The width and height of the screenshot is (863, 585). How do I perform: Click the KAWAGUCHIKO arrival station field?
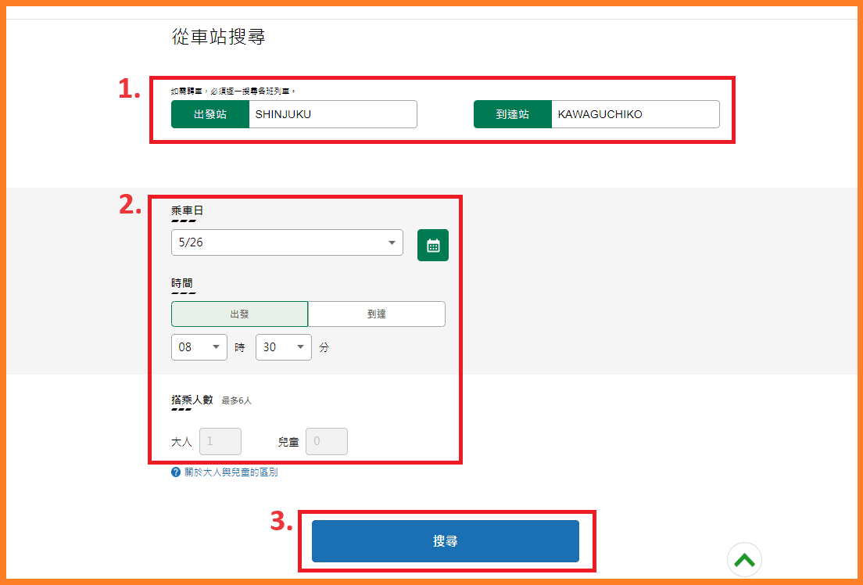635,114
